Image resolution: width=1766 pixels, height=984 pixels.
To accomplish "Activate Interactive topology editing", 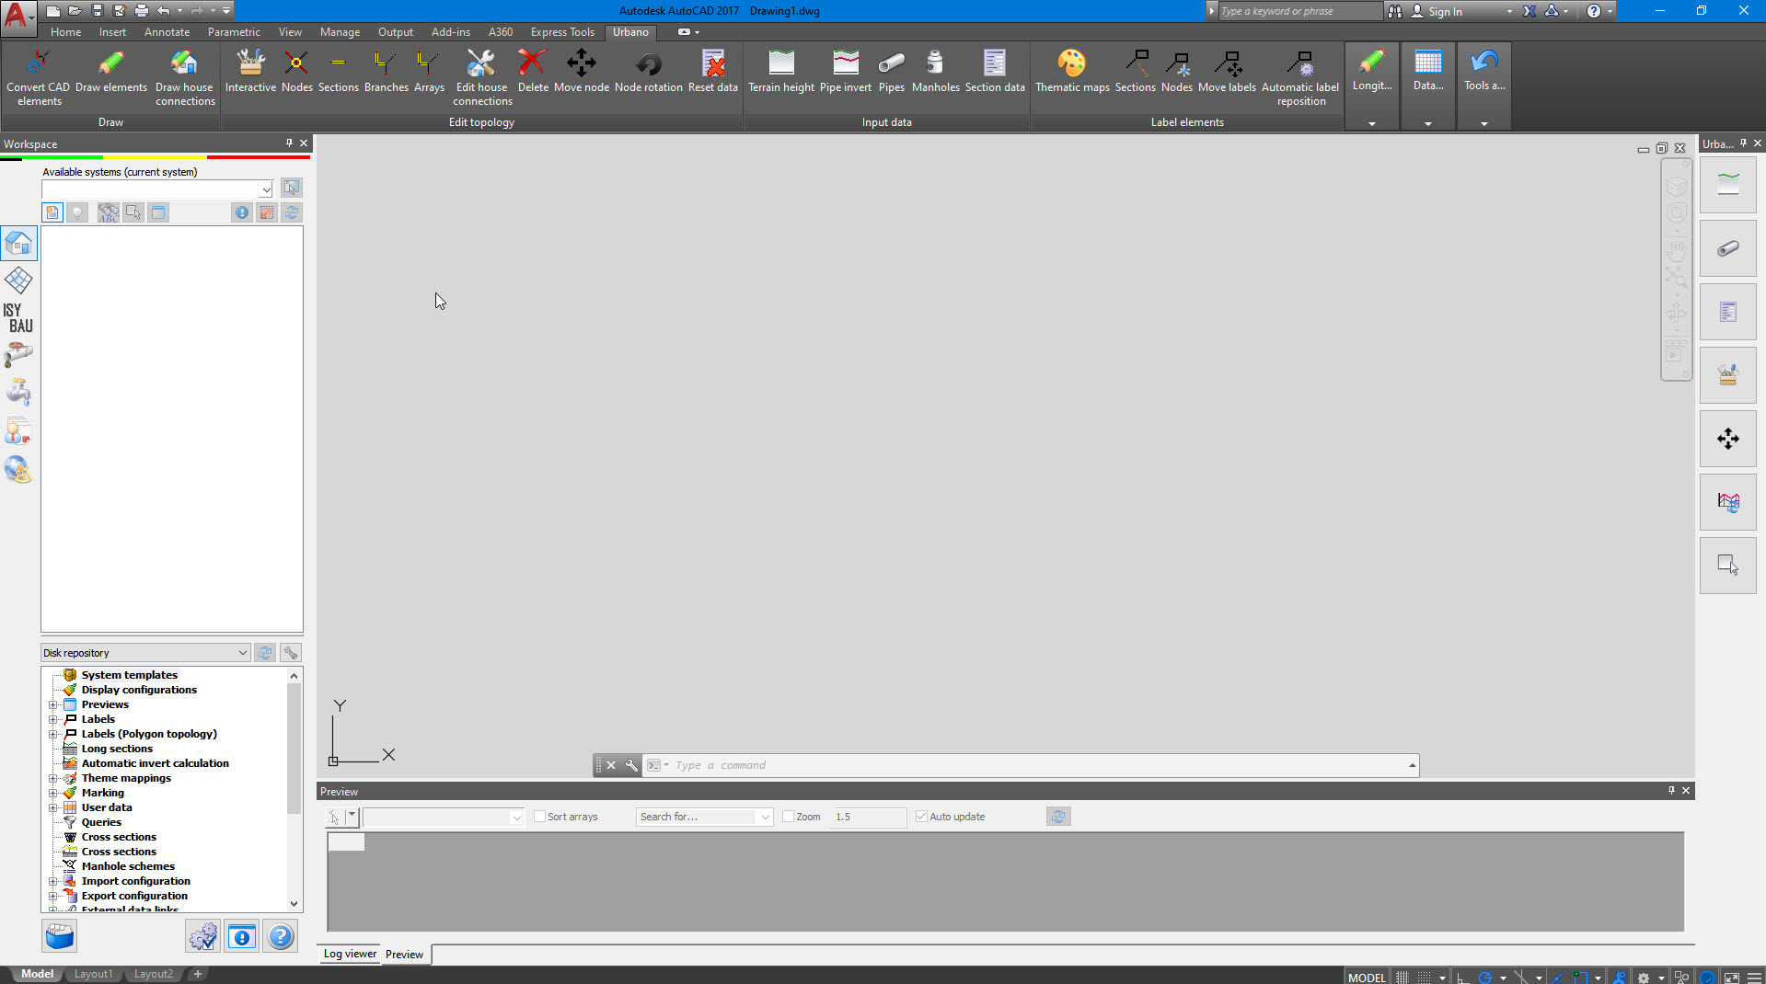I will 250,71.
